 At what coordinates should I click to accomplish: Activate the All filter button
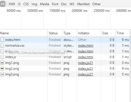pyautogui.click(x=3, y=4)
